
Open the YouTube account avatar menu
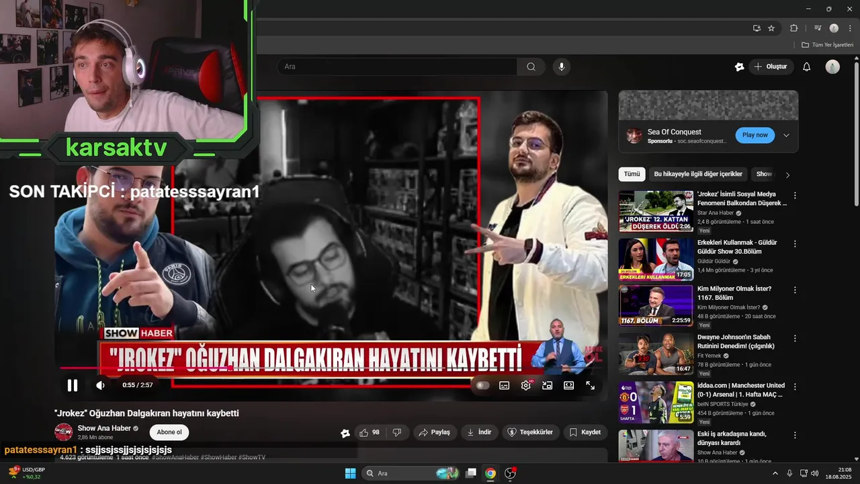coord(832,67)
